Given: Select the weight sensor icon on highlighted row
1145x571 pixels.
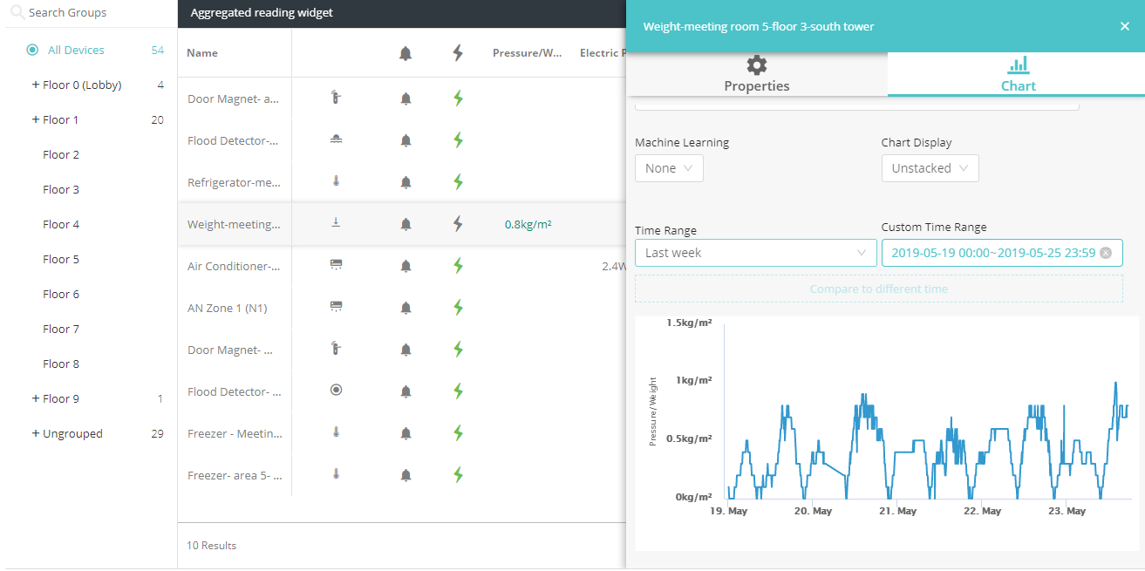Looking at the screenshot, I should pos(336,223).
